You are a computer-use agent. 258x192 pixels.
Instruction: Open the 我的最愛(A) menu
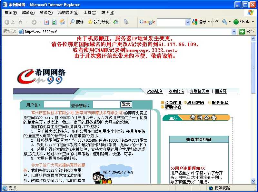68,13
